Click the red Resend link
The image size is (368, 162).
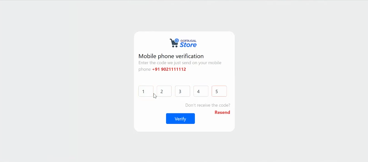(x=222, y=112)
